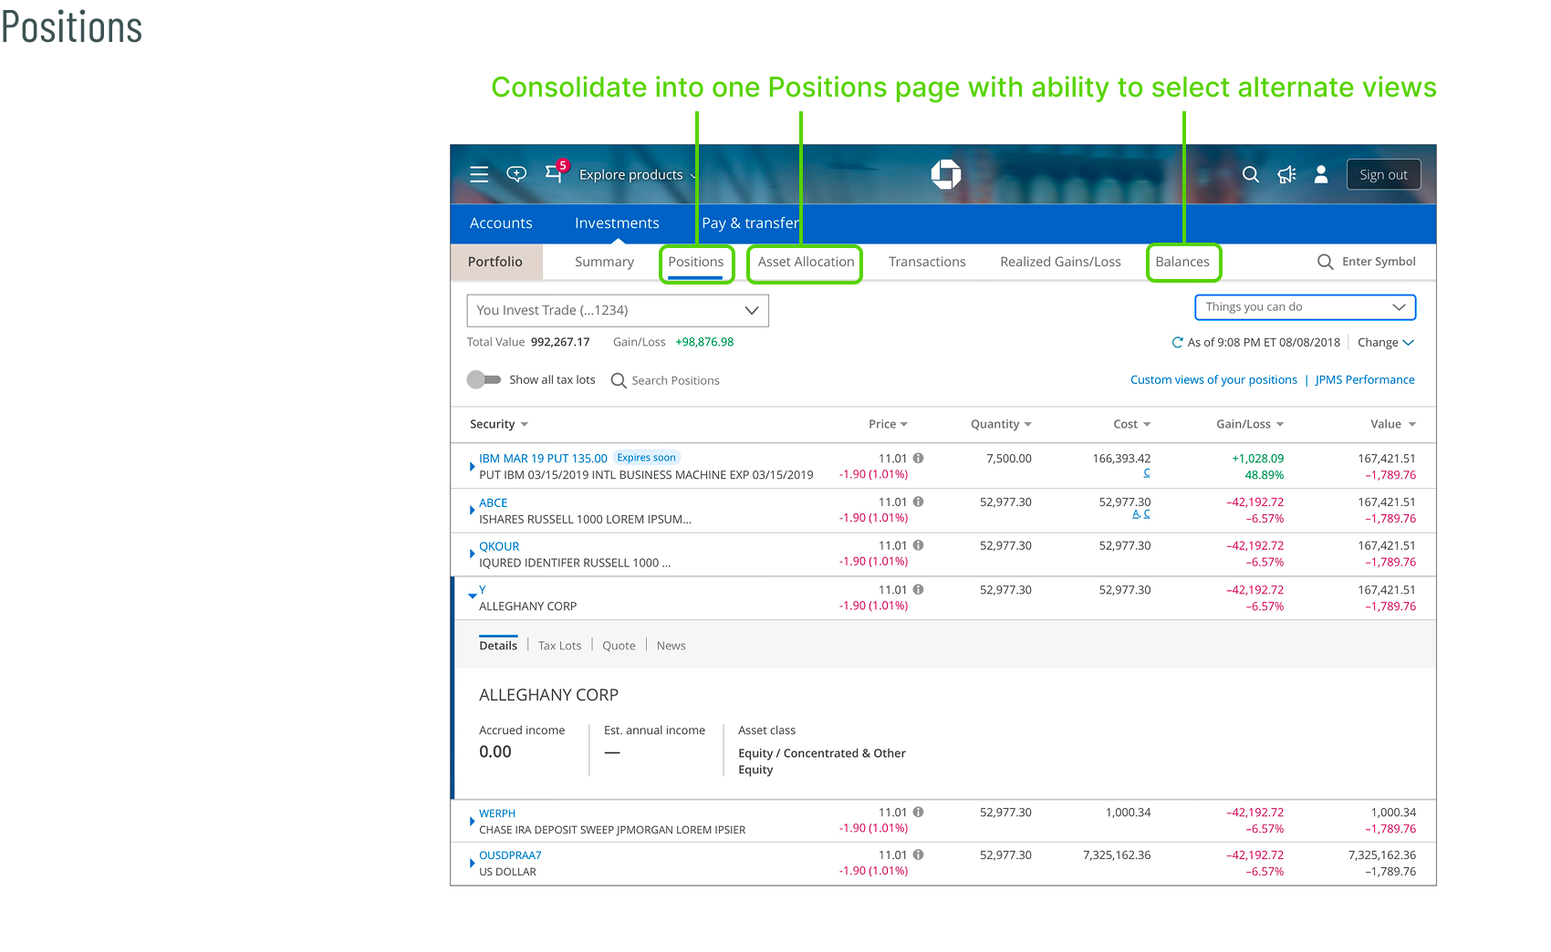Open the Things you can do dropdown
Viewport: 1551px width, 952px height.
pos(1305,307)
